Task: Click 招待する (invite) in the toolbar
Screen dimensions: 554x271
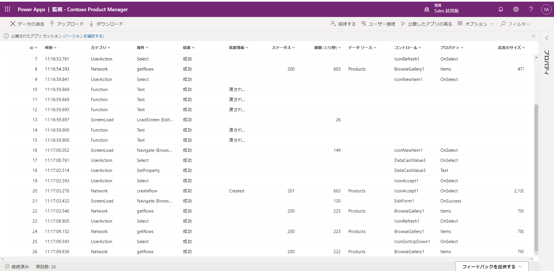Action: tap(343, 24)
